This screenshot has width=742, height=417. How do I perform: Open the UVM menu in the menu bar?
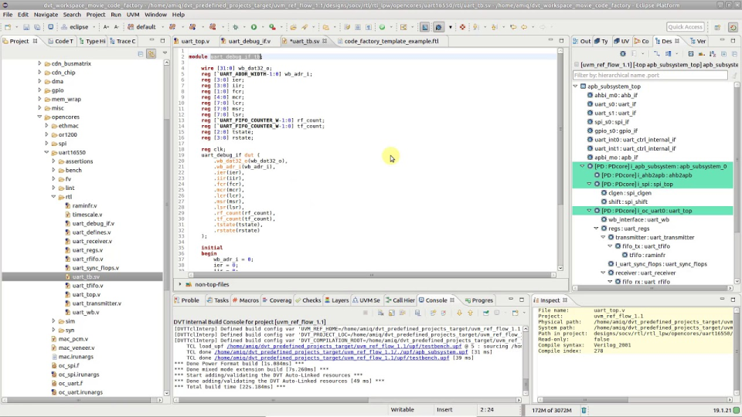click(x=134, y=15)
